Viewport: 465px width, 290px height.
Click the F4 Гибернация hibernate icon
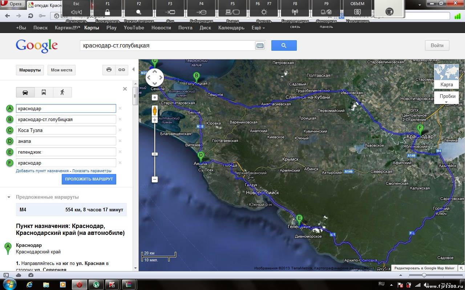pyautogui.click(x=201, y=12)
